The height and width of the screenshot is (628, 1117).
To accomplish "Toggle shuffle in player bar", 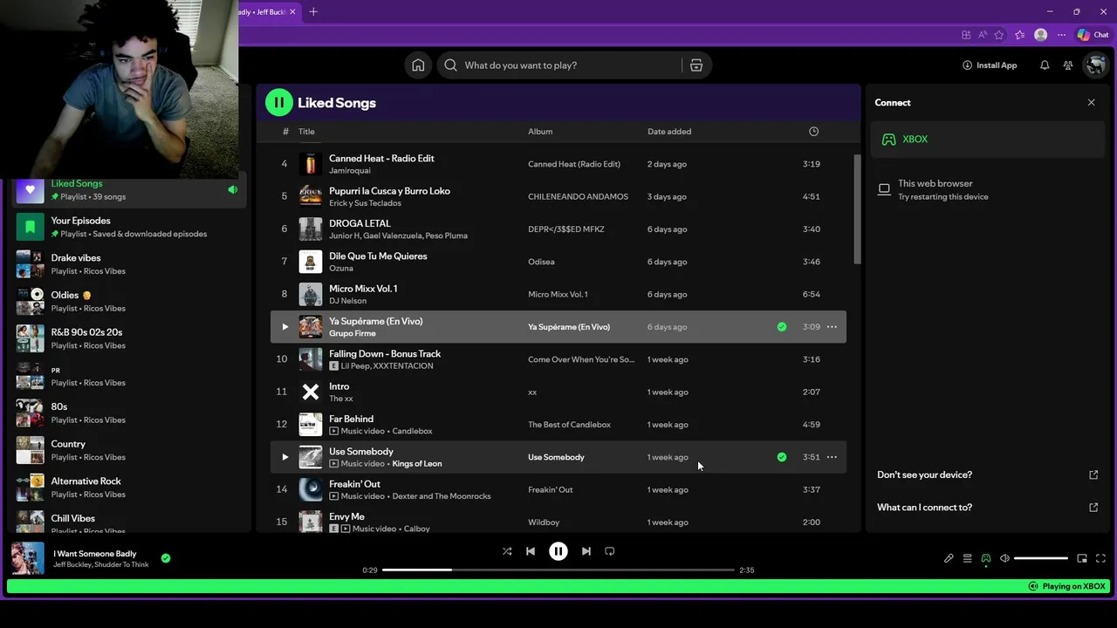I will coord(507,551).
